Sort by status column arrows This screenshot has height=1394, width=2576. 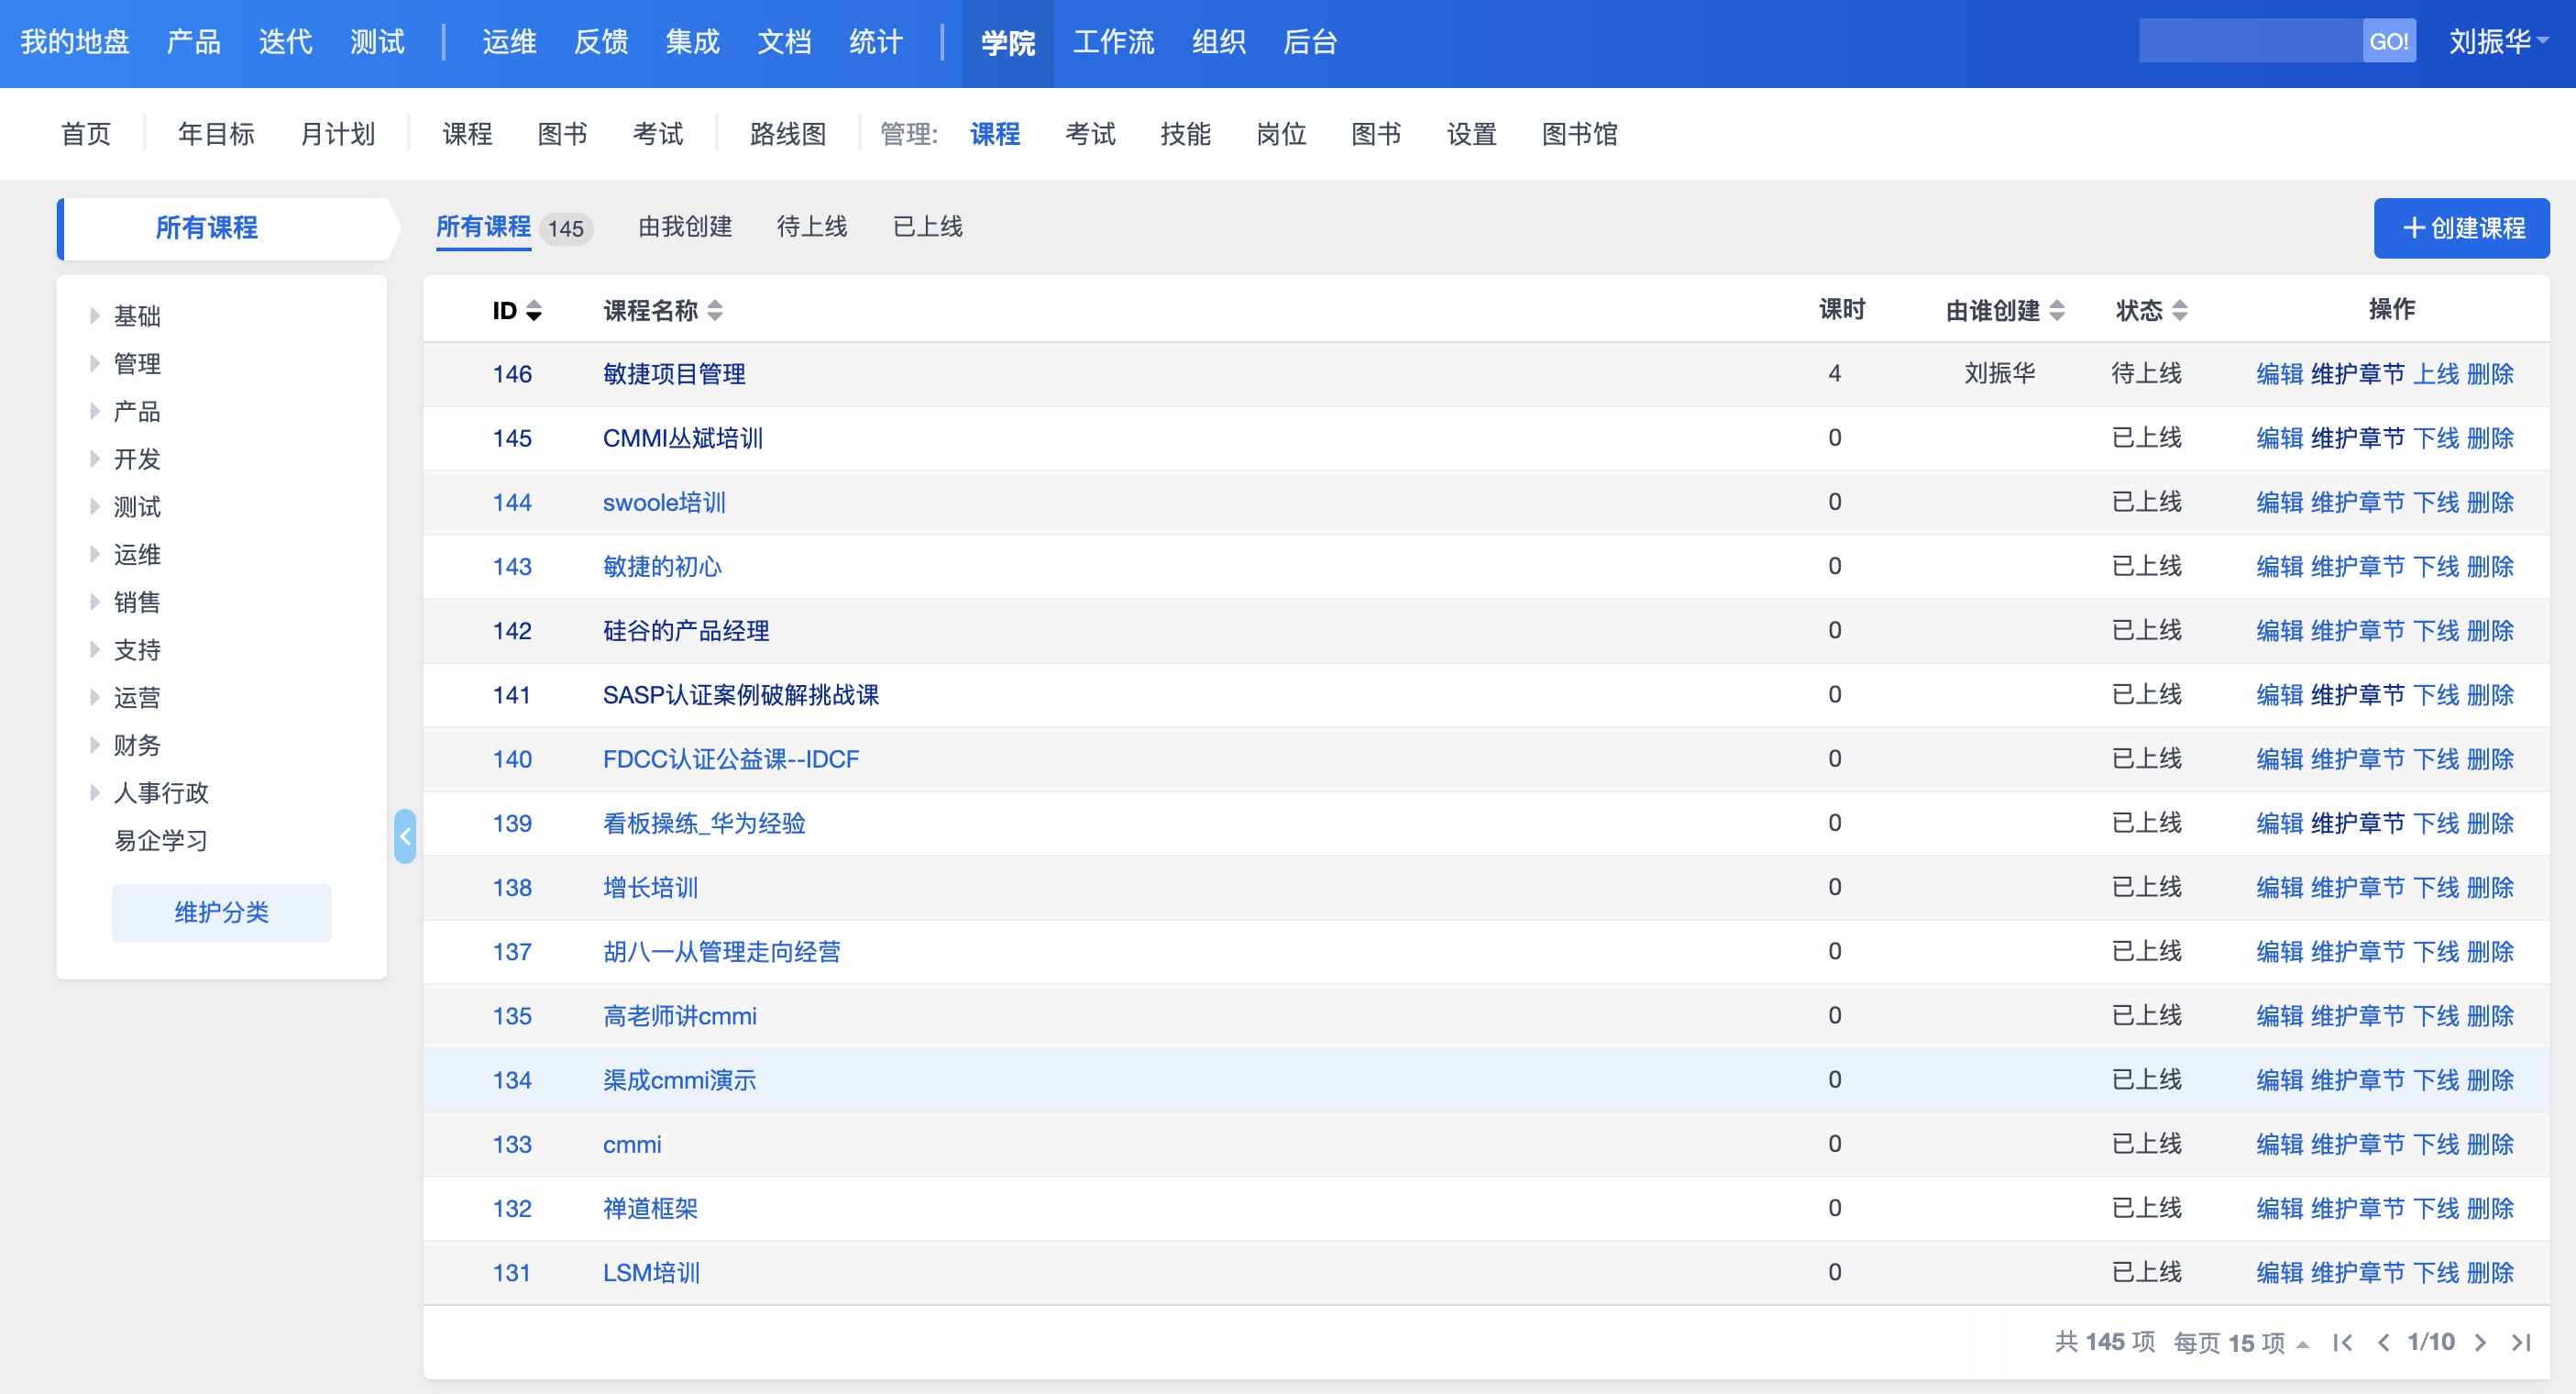tap(2179, 310)
